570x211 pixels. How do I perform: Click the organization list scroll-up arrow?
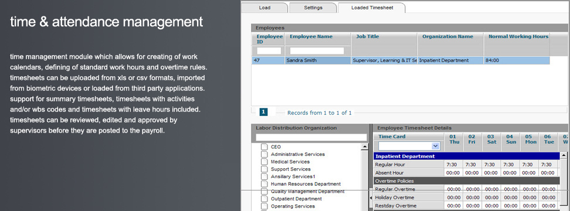(365, 147)
